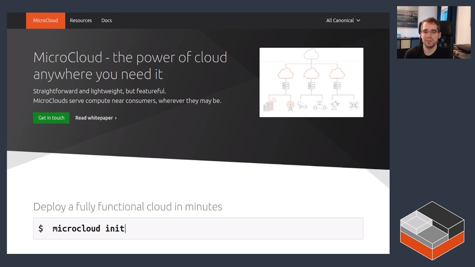Click the top cloud icon in diagram
The height and width of the screenshot is (267, 475).
click(x=311, y=54)
